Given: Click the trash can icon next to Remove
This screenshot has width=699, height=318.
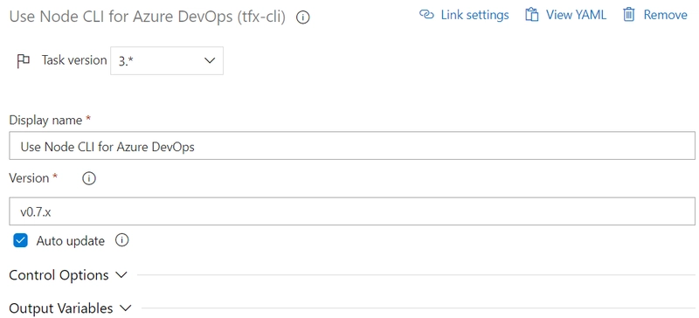Looking at the screenshot, I should [x=628, y=15].
